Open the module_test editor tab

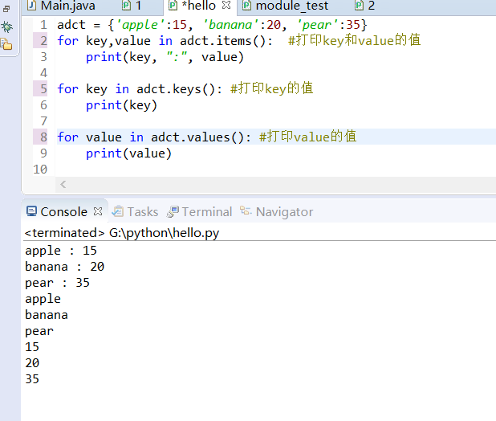point(287,6)
